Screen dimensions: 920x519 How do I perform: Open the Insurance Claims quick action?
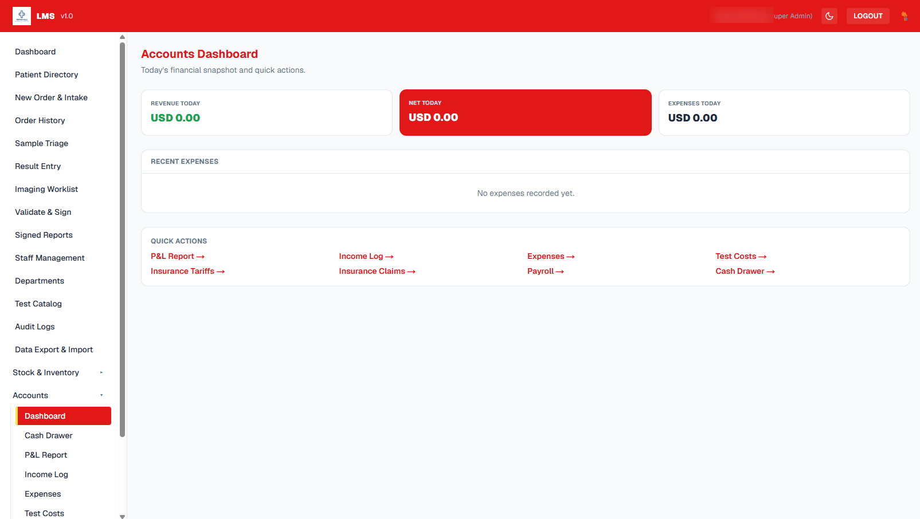[x=377, y=271]
